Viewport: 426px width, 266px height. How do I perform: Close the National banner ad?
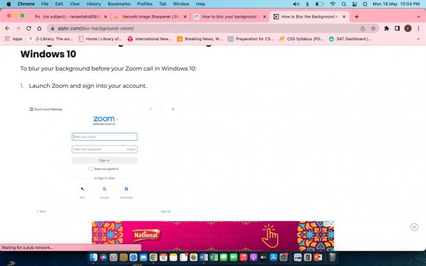(x=331, y=223)
